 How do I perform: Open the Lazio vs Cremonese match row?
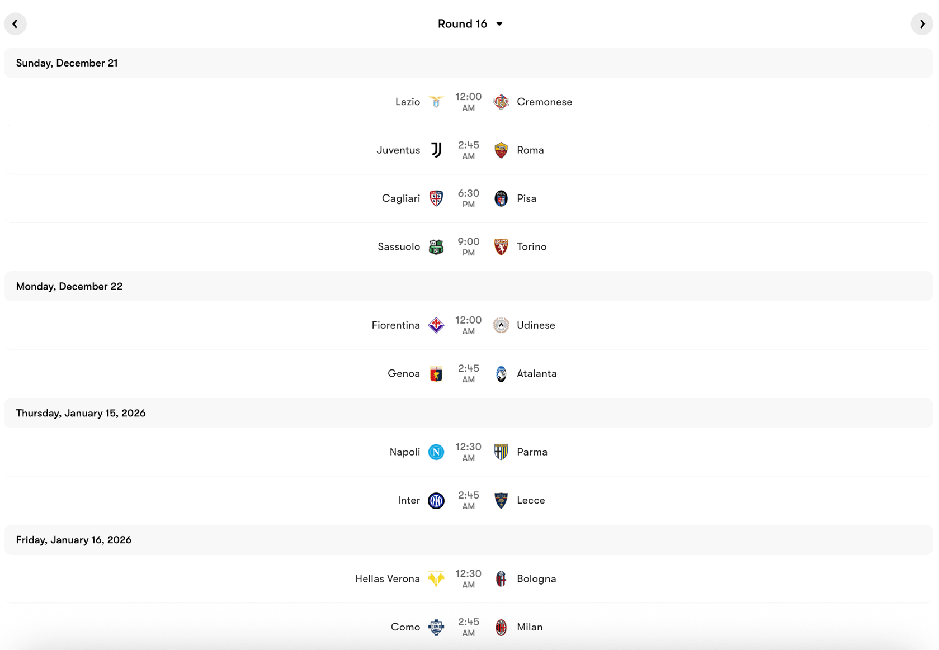[469, 102]
